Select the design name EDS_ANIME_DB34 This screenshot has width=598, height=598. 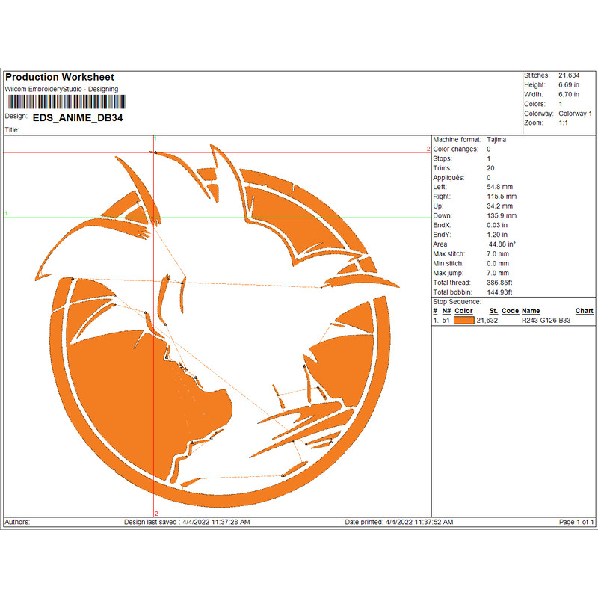click(78, 117)
